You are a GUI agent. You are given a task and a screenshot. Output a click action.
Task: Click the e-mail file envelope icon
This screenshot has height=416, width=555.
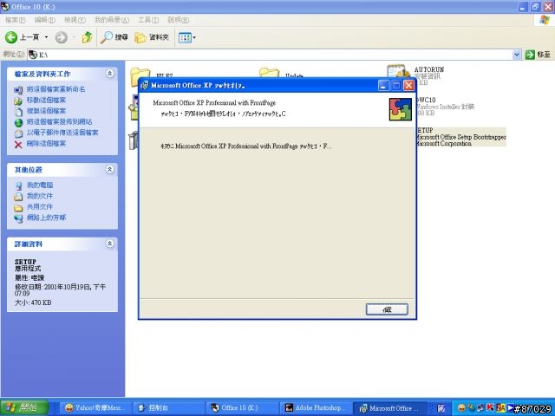pos(18,133)
